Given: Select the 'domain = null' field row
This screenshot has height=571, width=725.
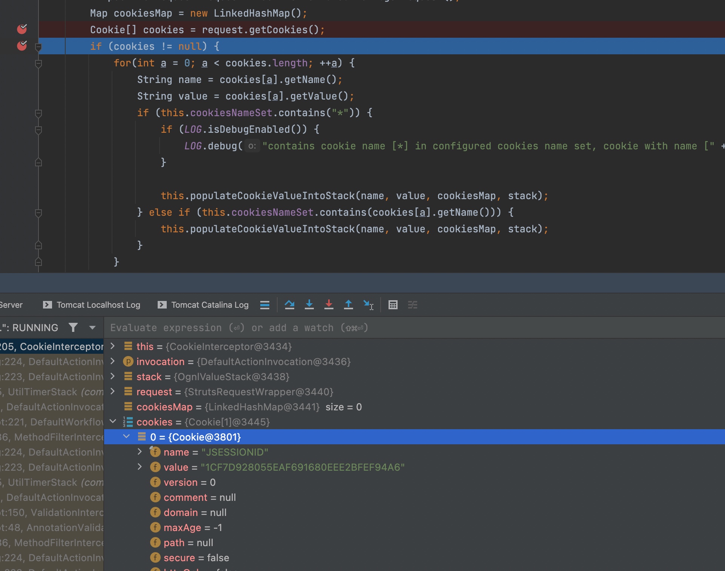Looking at the screenshot, I should 414,513.
